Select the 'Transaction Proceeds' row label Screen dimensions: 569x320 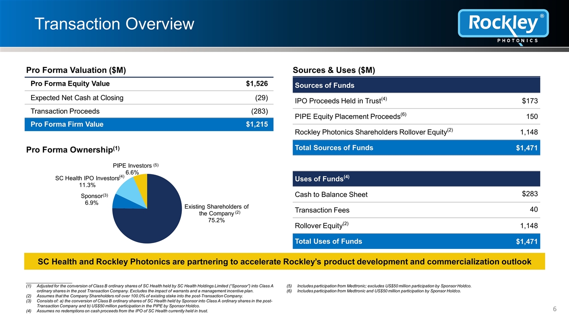coord(65,111)
